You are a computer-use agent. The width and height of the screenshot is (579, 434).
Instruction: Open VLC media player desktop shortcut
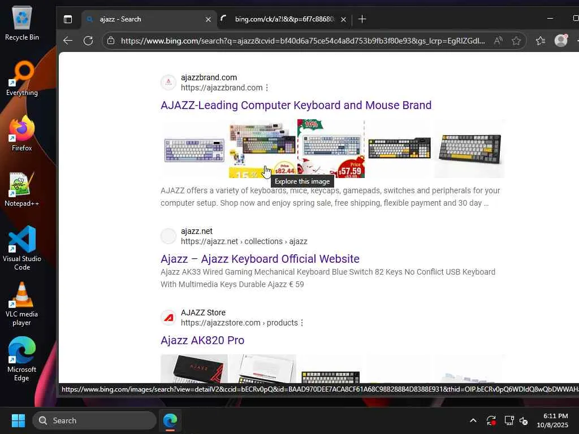(x=22, y=303)
